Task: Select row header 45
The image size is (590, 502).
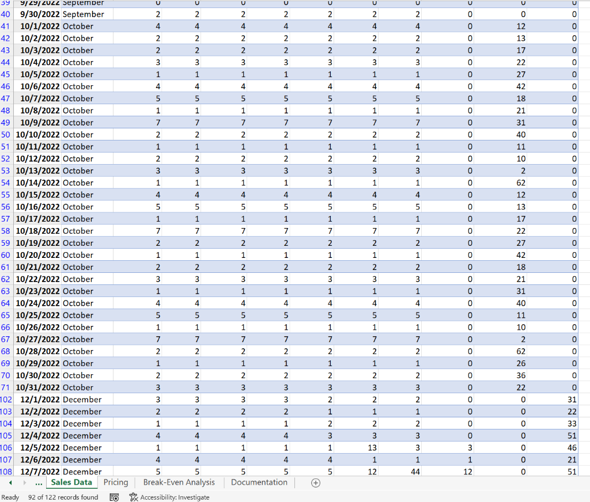Action: pos(6,74)
